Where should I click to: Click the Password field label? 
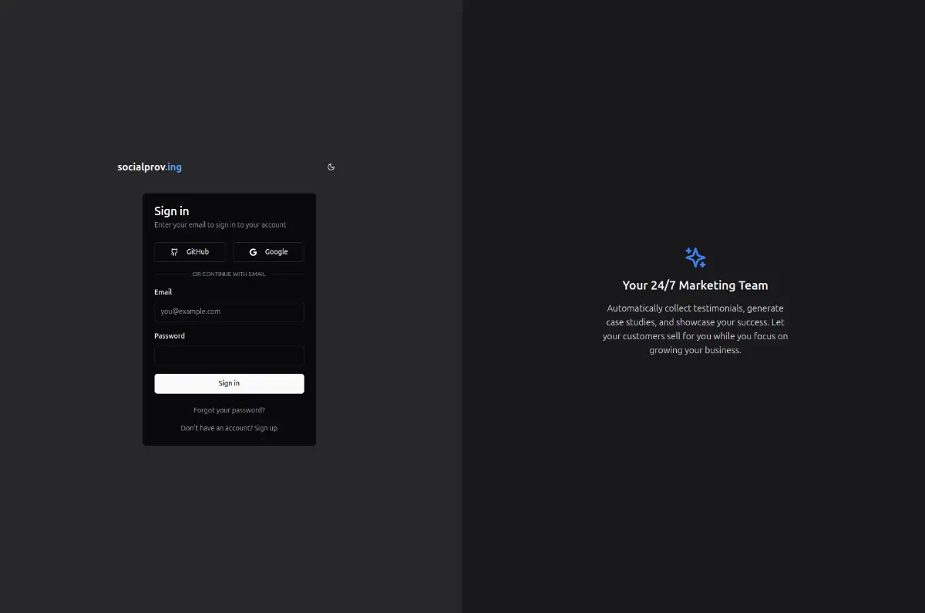170,336
